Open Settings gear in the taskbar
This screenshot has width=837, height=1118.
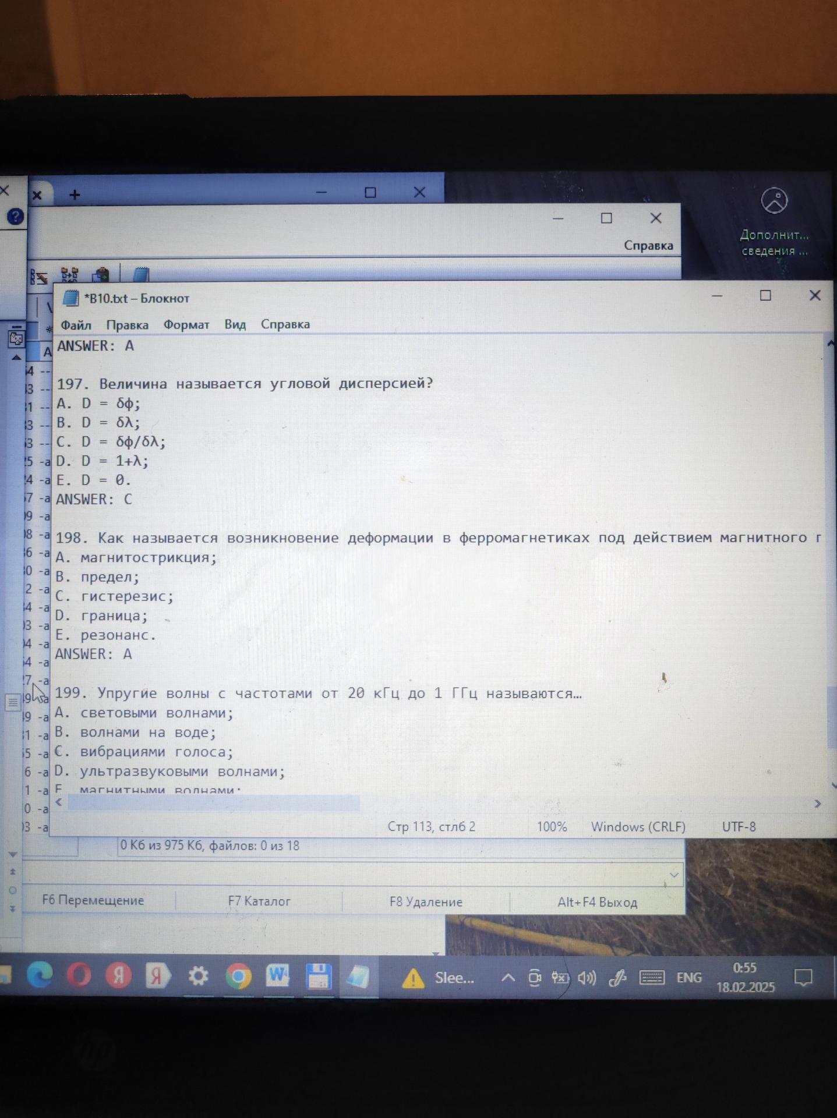[198, 977]
